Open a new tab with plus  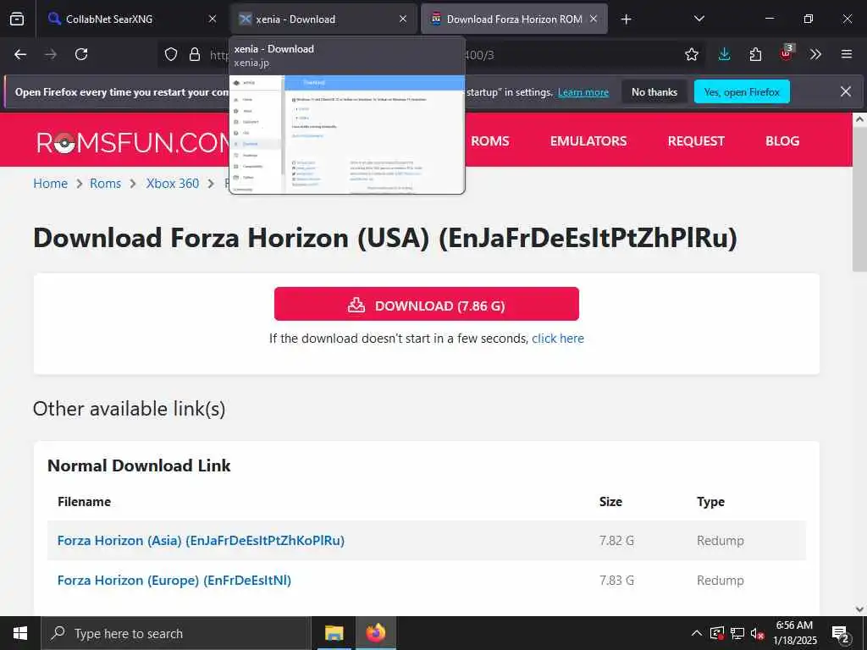pos(626,19)
